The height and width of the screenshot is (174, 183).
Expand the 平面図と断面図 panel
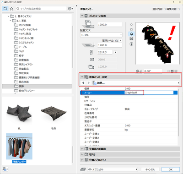(82, 149)
